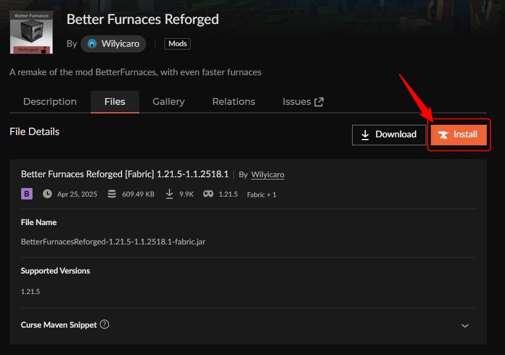Expand the Fabric + 1 version list

(261, 194)
